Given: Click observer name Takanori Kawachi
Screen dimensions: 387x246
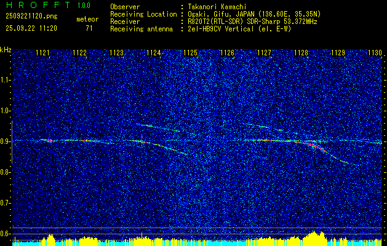Looking at the screenshot, I should coord(216,7).
